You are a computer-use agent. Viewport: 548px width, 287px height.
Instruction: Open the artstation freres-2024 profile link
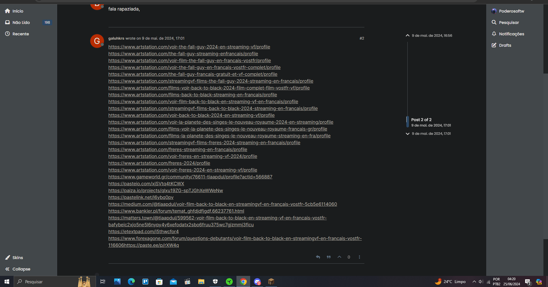pyautogui.click(x=159, y=163)
